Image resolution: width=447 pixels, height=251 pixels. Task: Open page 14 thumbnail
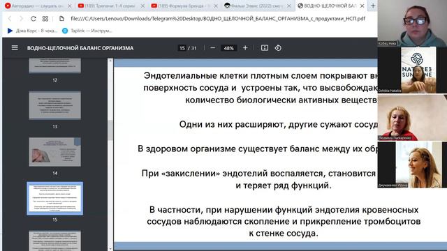pos(54,152)
